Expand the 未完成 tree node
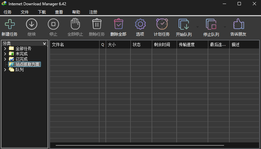Screen dimensions: 261x149 [x=5, y=54]
